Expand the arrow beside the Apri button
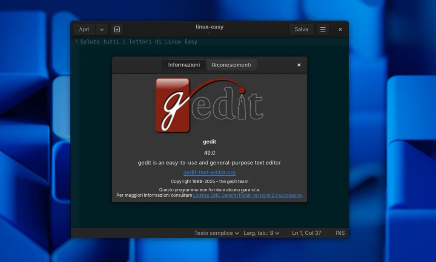 (101, 29)
